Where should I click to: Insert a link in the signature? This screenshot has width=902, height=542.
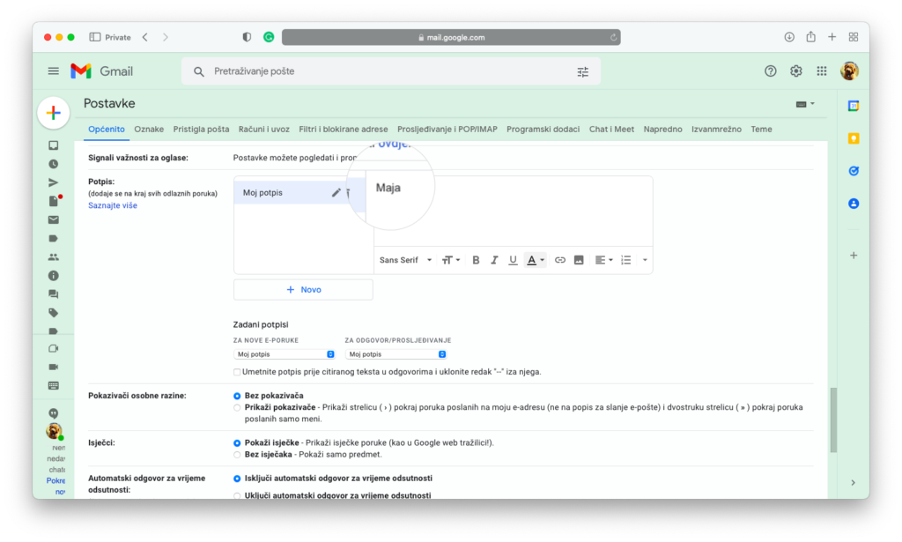(560, 260)
